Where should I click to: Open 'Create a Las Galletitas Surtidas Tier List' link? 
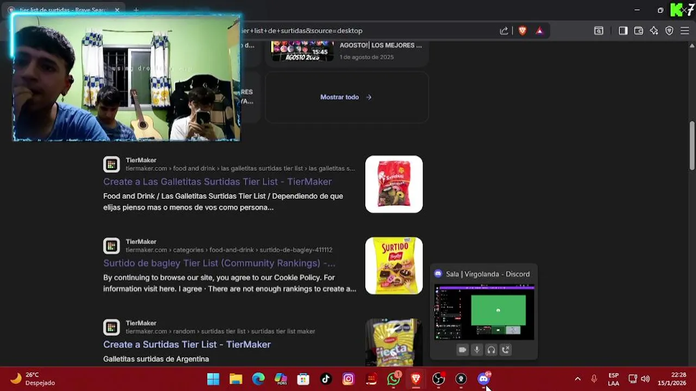pos(217,181)
